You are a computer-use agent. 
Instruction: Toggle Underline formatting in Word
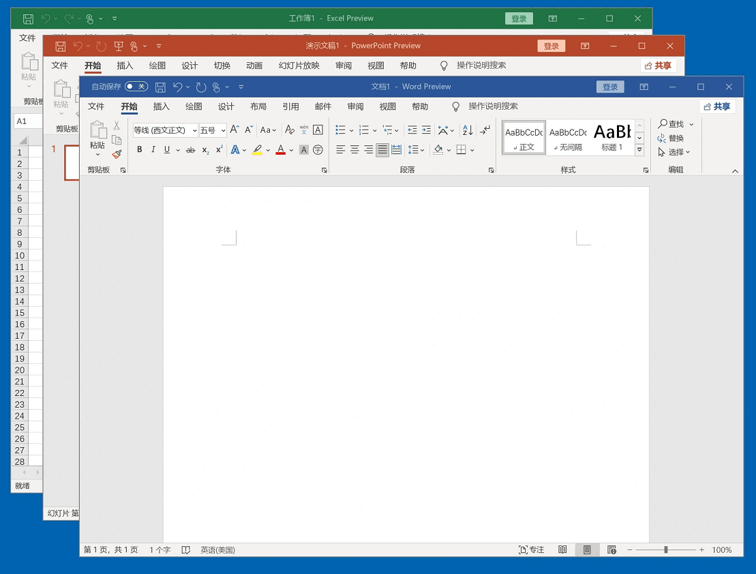(x=167, y=149)
